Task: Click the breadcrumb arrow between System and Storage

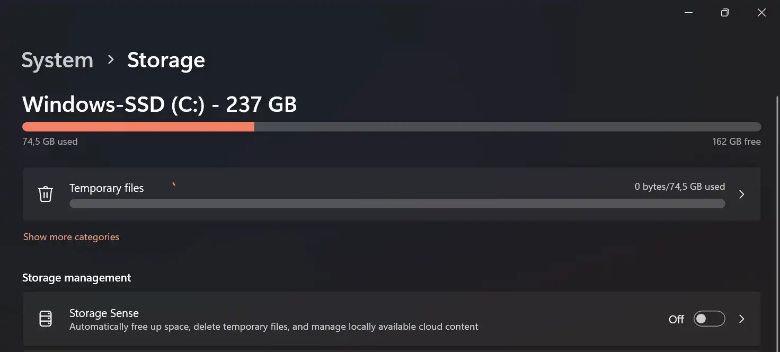Action: tap(111, 60)
